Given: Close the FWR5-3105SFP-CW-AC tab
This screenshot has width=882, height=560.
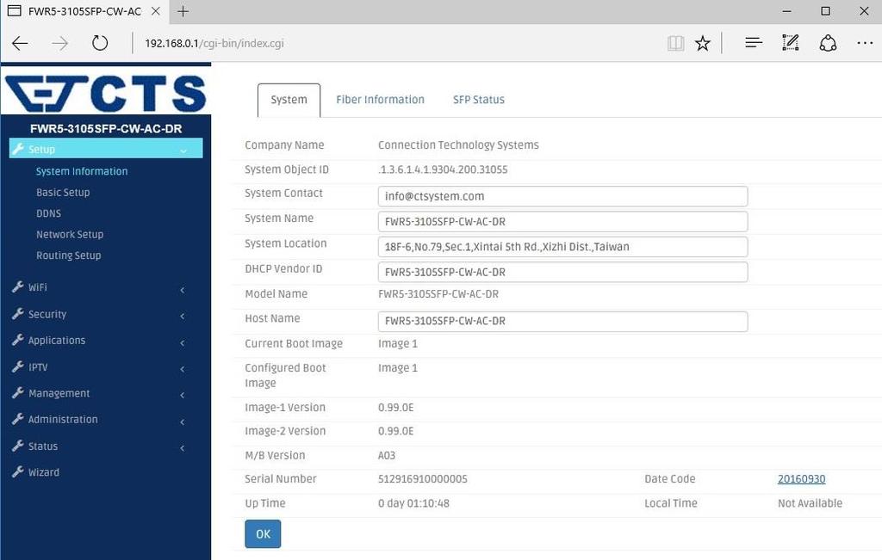Looking at the screenshot, I should [x=156, y=11].
